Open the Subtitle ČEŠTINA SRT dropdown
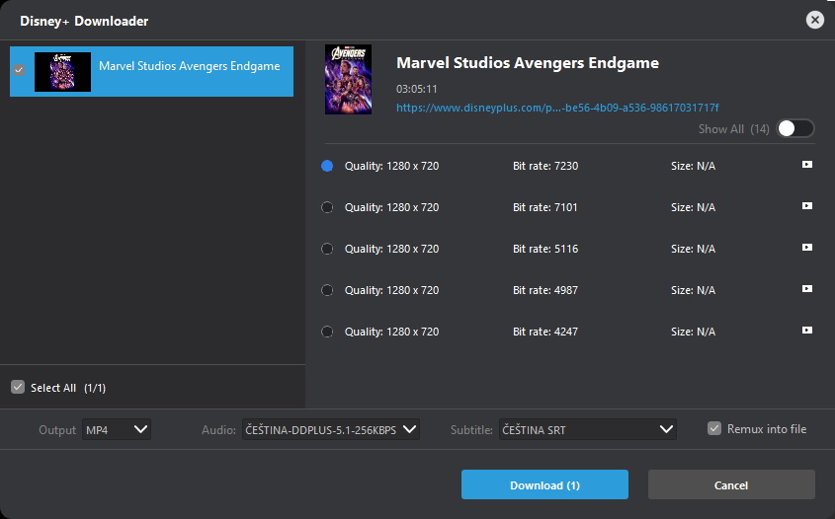The image size is (835, 519). point(587,429)
